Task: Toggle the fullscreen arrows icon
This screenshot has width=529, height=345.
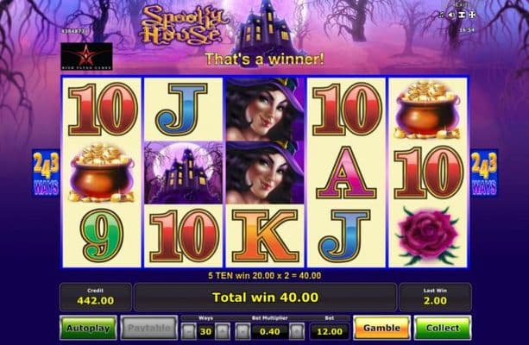Action: (x=472, y=15)
